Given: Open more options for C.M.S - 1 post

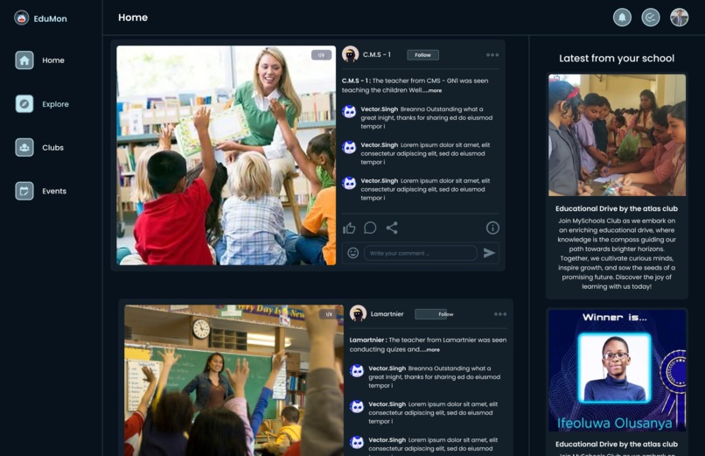Looking at the screenshot, I should [492, 55].
